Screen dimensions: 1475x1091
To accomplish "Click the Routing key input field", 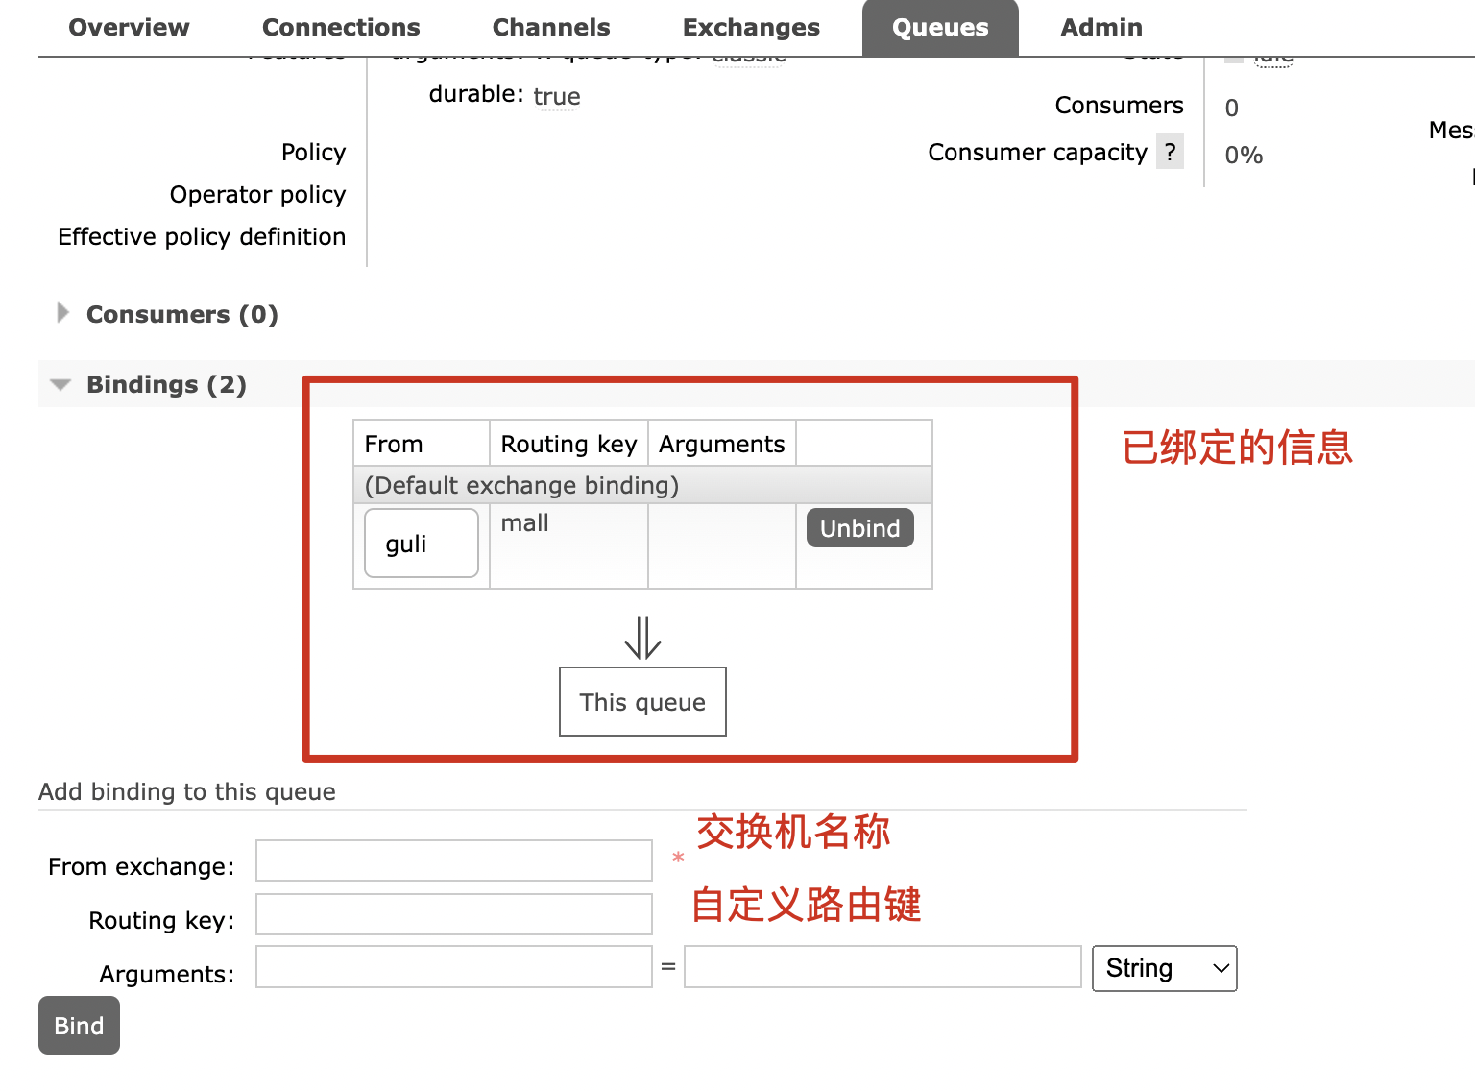I will point(453,914).
